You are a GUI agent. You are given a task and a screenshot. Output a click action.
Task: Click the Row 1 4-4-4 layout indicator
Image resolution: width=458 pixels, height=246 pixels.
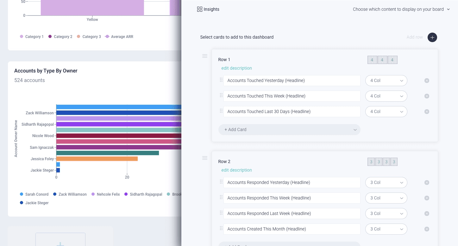point(382,60)
